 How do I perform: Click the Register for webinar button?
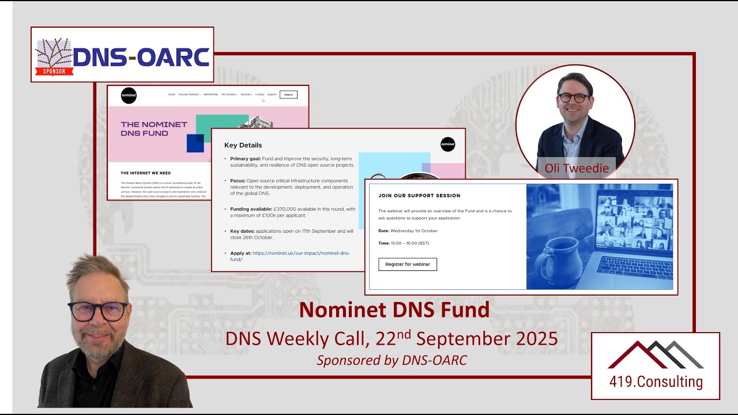click(x=408, y=264)
